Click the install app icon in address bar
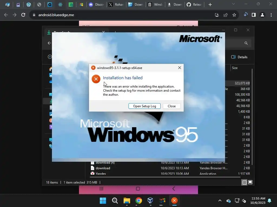This screenshot has height=207, width=277. [x=217, y=15]
